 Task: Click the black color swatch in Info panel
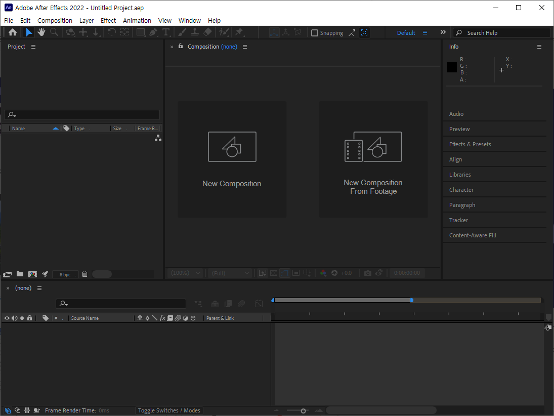click(451, 67)
